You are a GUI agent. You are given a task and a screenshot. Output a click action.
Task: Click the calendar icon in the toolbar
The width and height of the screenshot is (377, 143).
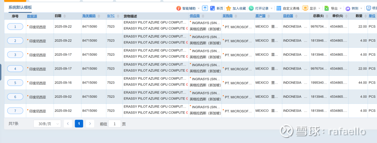[205, 8]
